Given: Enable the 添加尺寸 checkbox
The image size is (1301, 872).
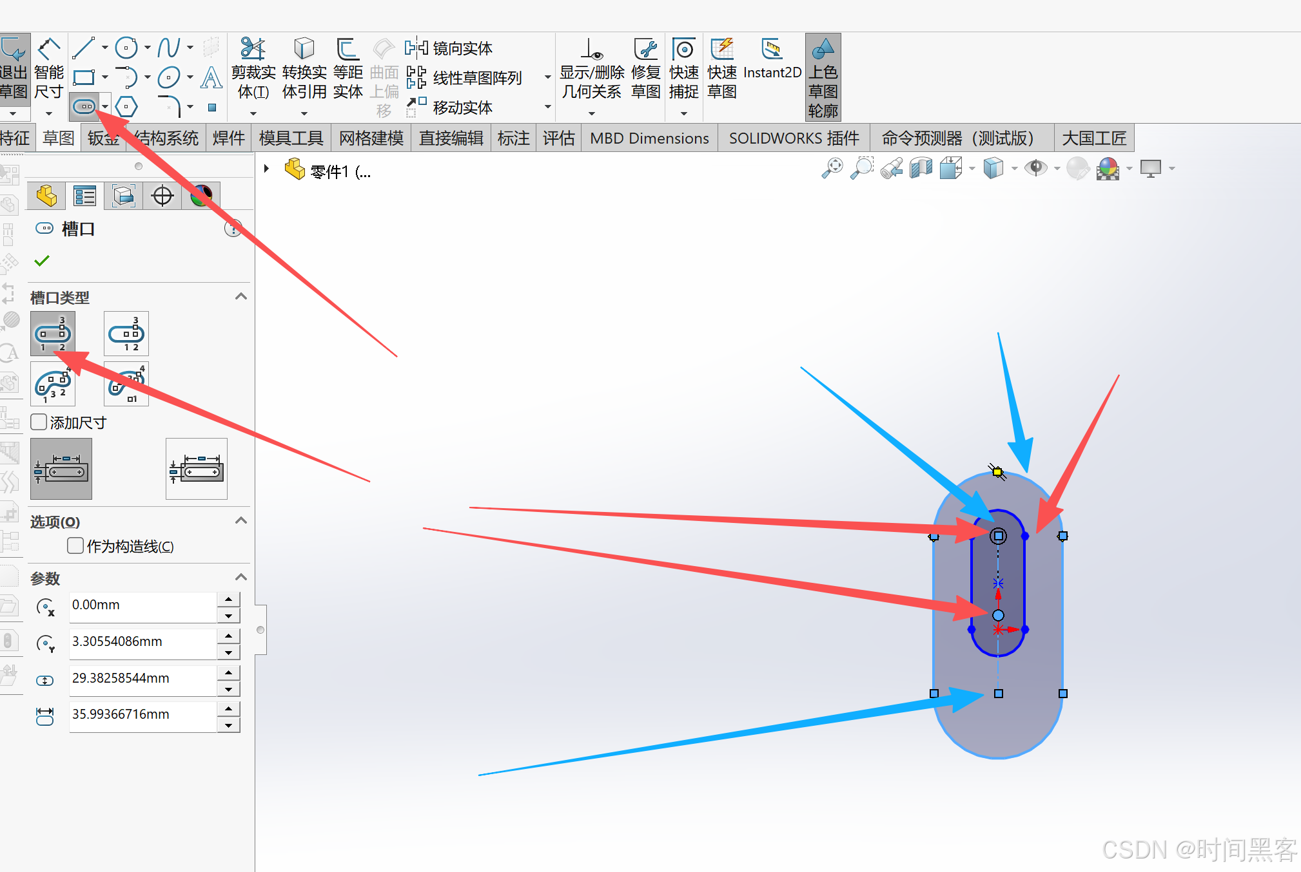Looking at the screenshot, I should [39, 422].
